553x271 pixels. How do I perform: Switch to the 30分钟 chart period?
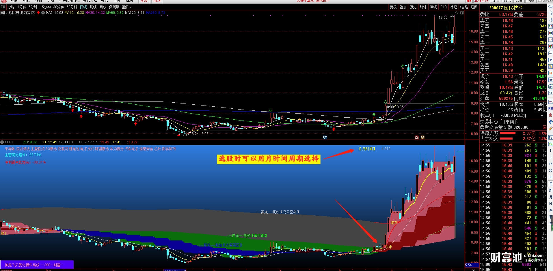click(59, 7)
